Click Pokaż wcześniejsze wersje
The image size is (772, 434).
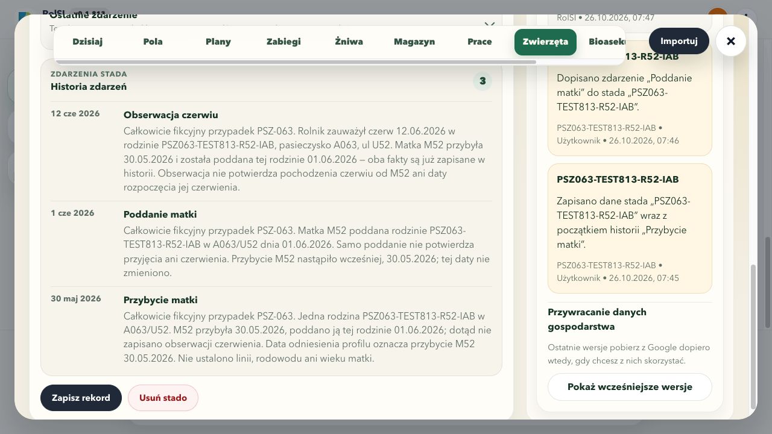pyautogui.click(x=630, y=387)
